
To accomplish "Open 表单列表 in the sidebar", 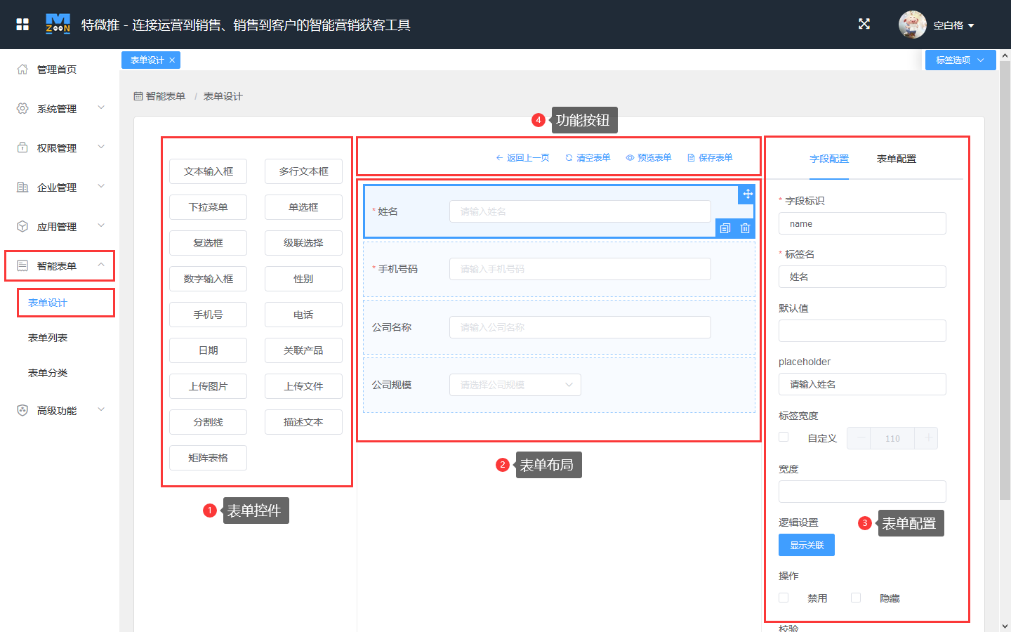I will (48, 338).
